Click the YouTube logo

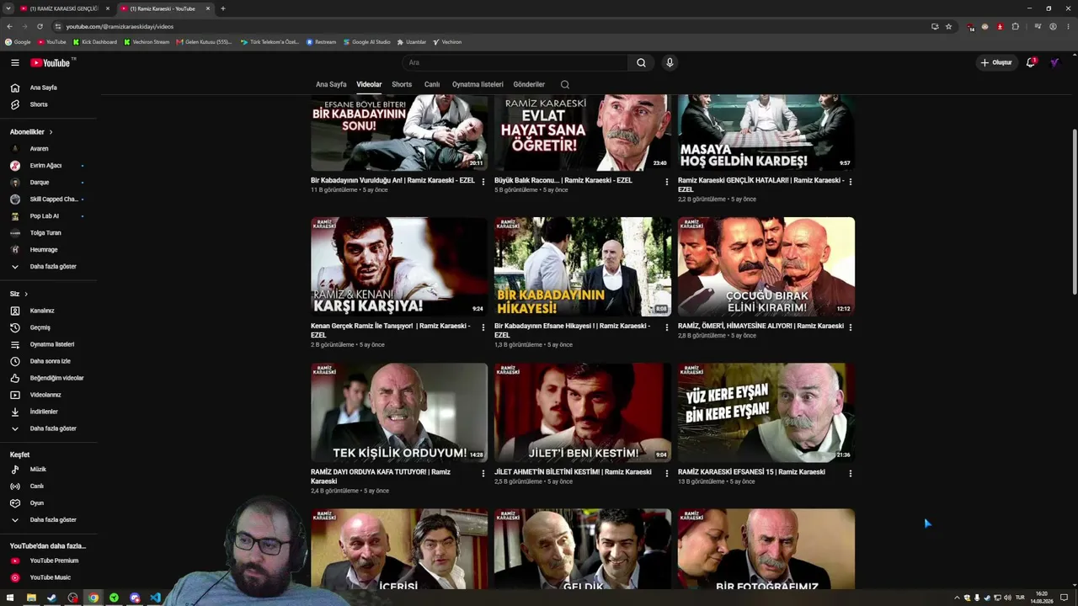pyautogui.click(x=52, y=62)
